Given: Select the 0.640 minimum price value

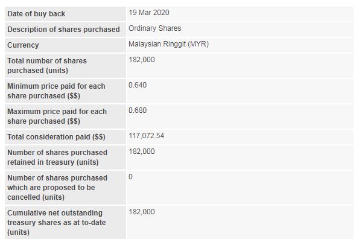Looking at the screenshot, I should [138, 85].
